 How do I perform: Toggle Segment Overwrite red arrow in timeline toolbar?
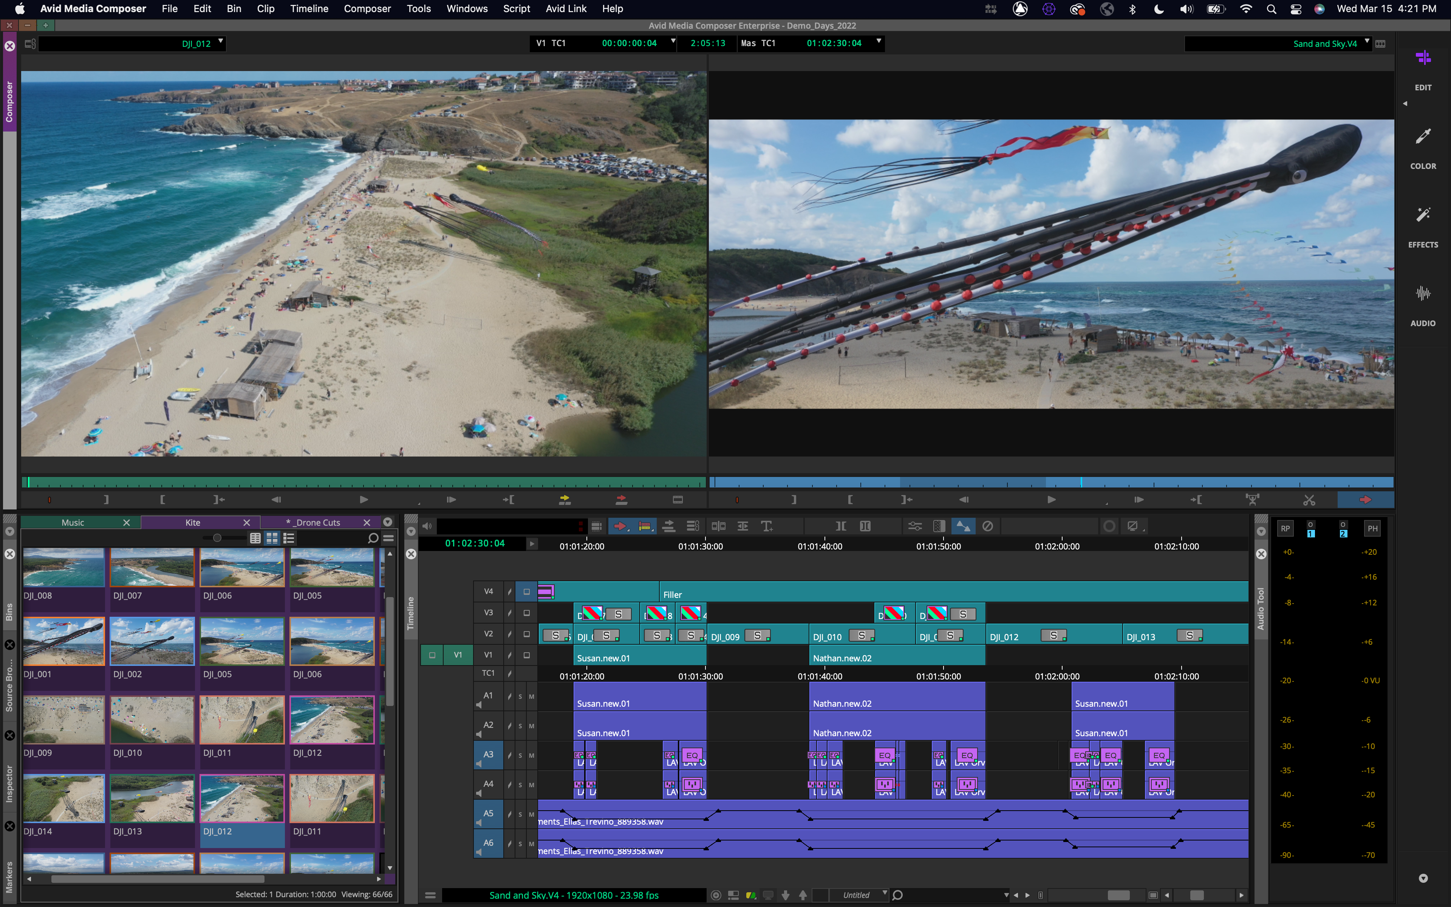[x=620, y=526]
